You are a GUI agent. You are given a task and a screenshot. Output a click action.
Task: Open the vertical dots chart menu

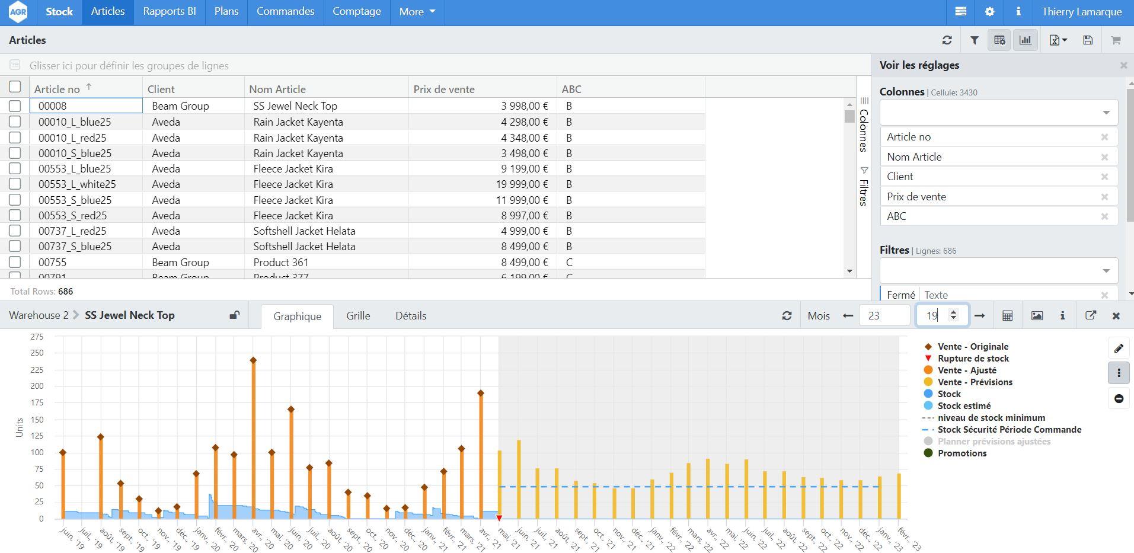coord(1119,373)
